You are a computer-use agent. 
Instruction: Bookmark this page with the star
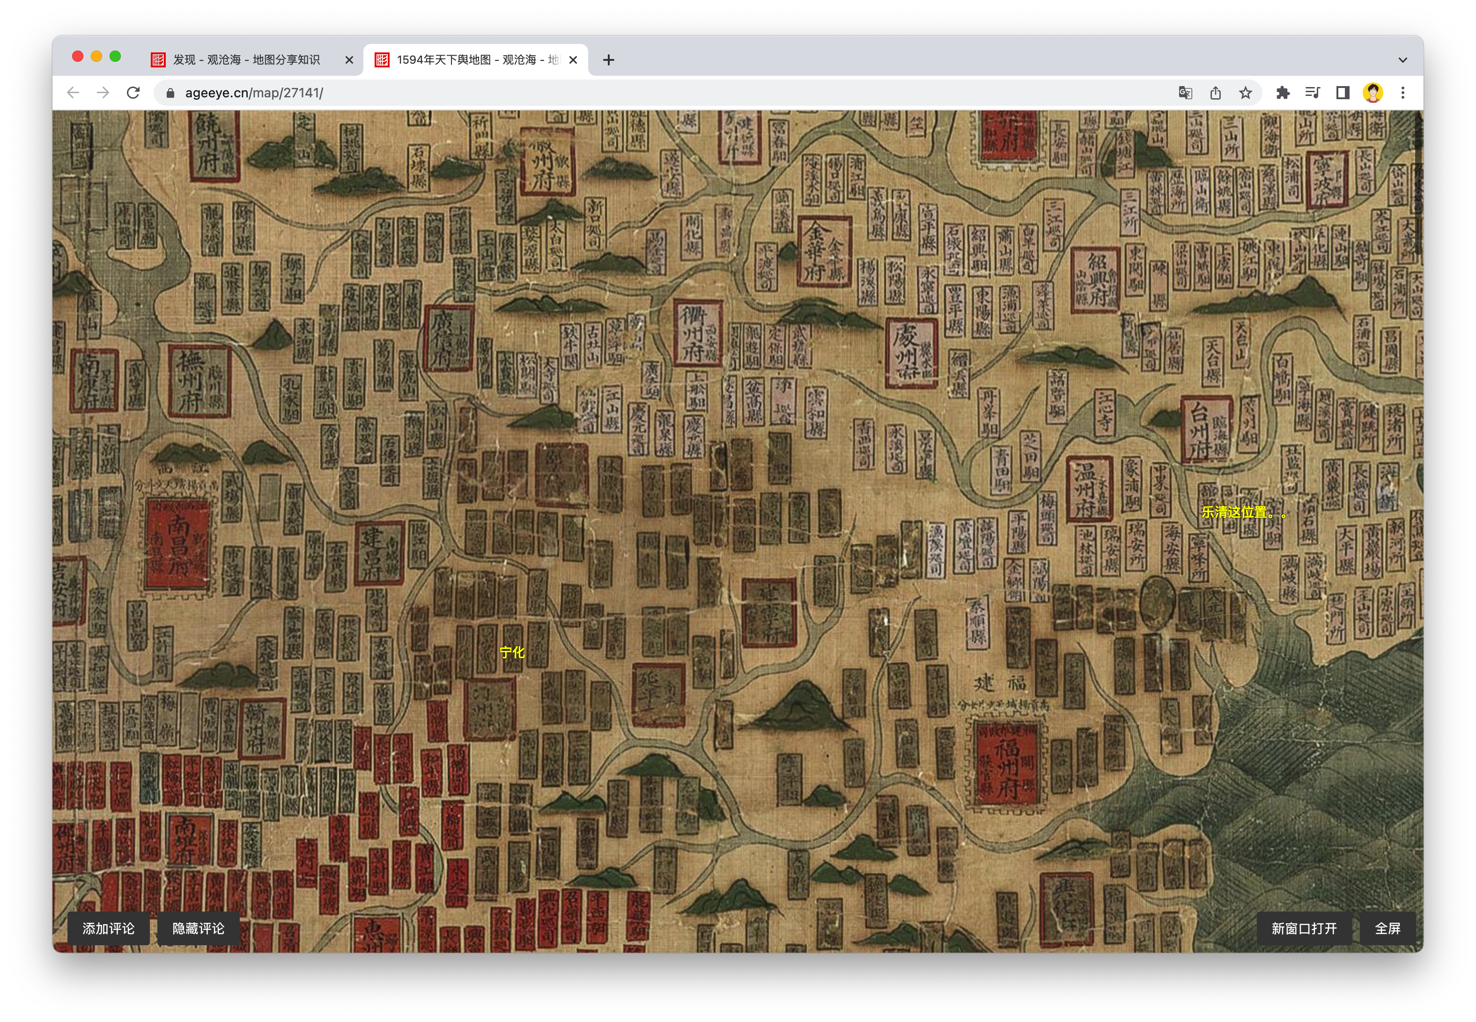pos(1246,93)
